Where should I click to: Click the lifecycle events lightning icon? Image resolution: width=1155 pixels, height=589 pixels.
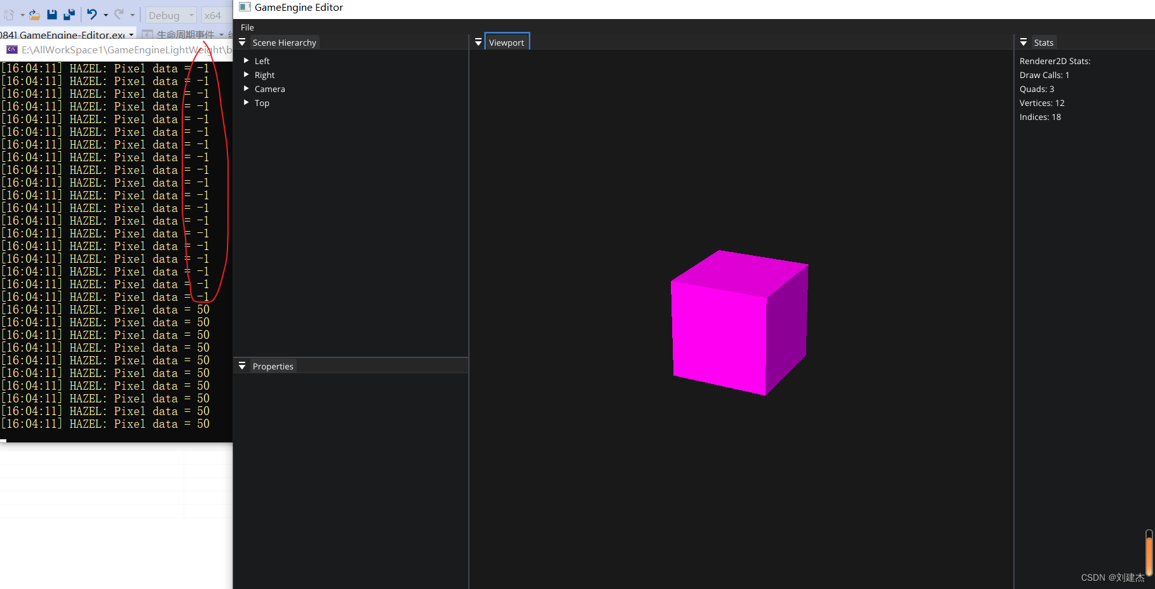(x=147, y=34)
